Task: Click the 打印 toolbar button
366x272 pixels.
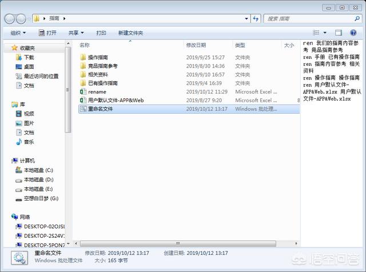Action: (101, 33)
